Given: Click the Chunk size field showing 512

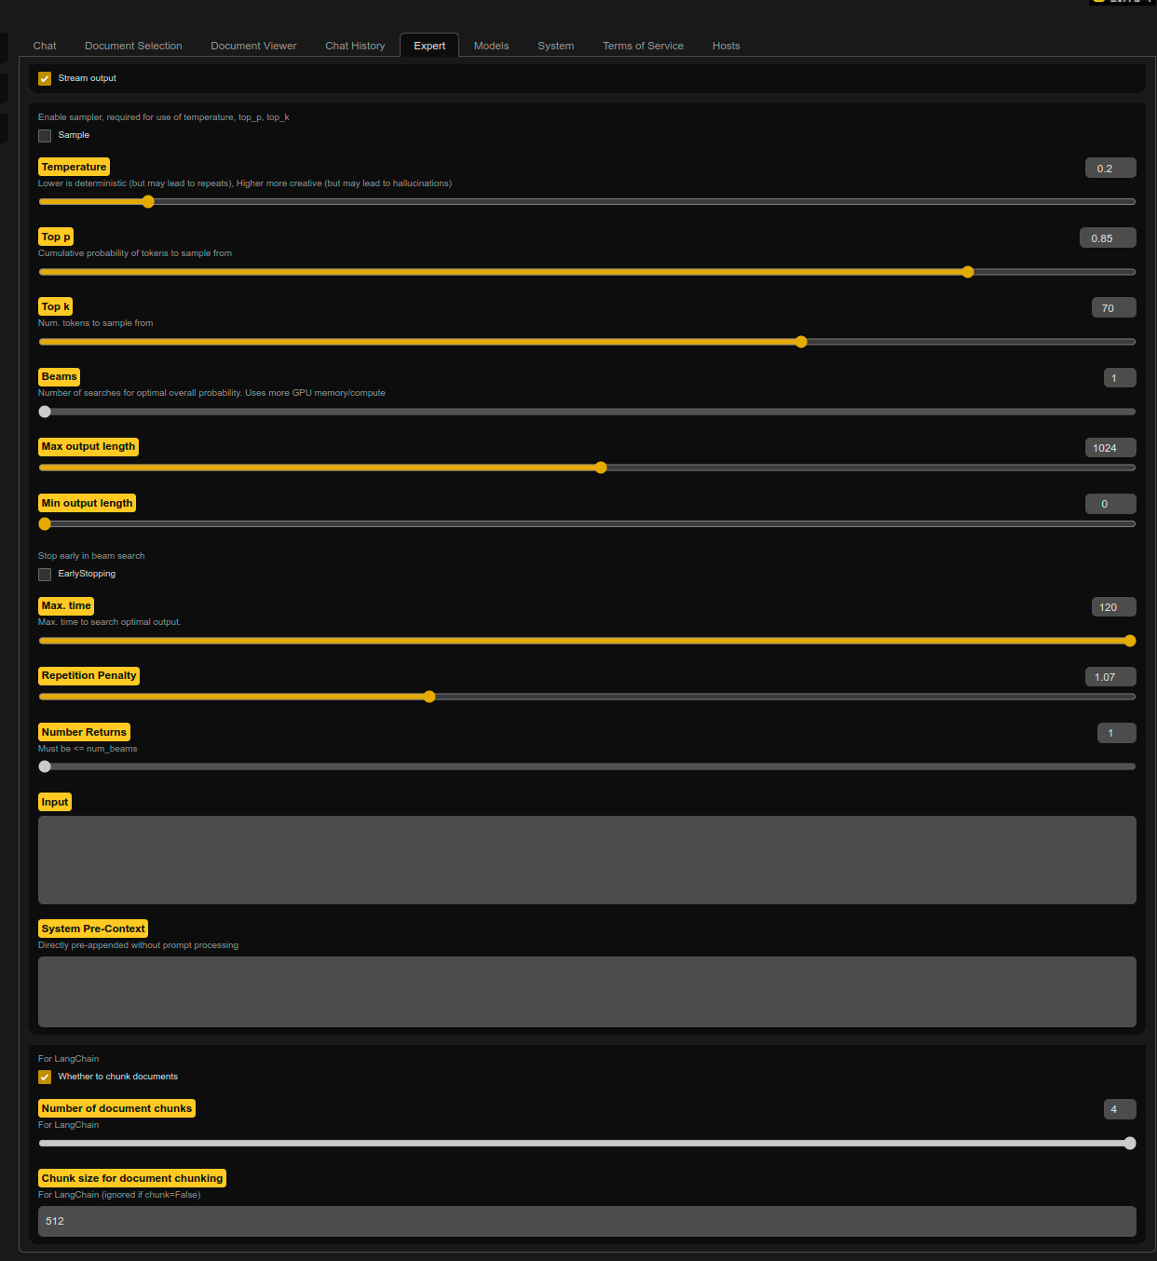Looking at the screenshot, I should (x=587, y=1221).
